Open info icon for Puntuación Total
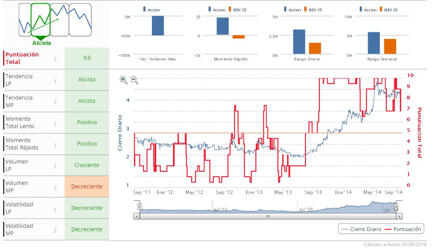Screen dimensions: 432x250 pos(55,58)
